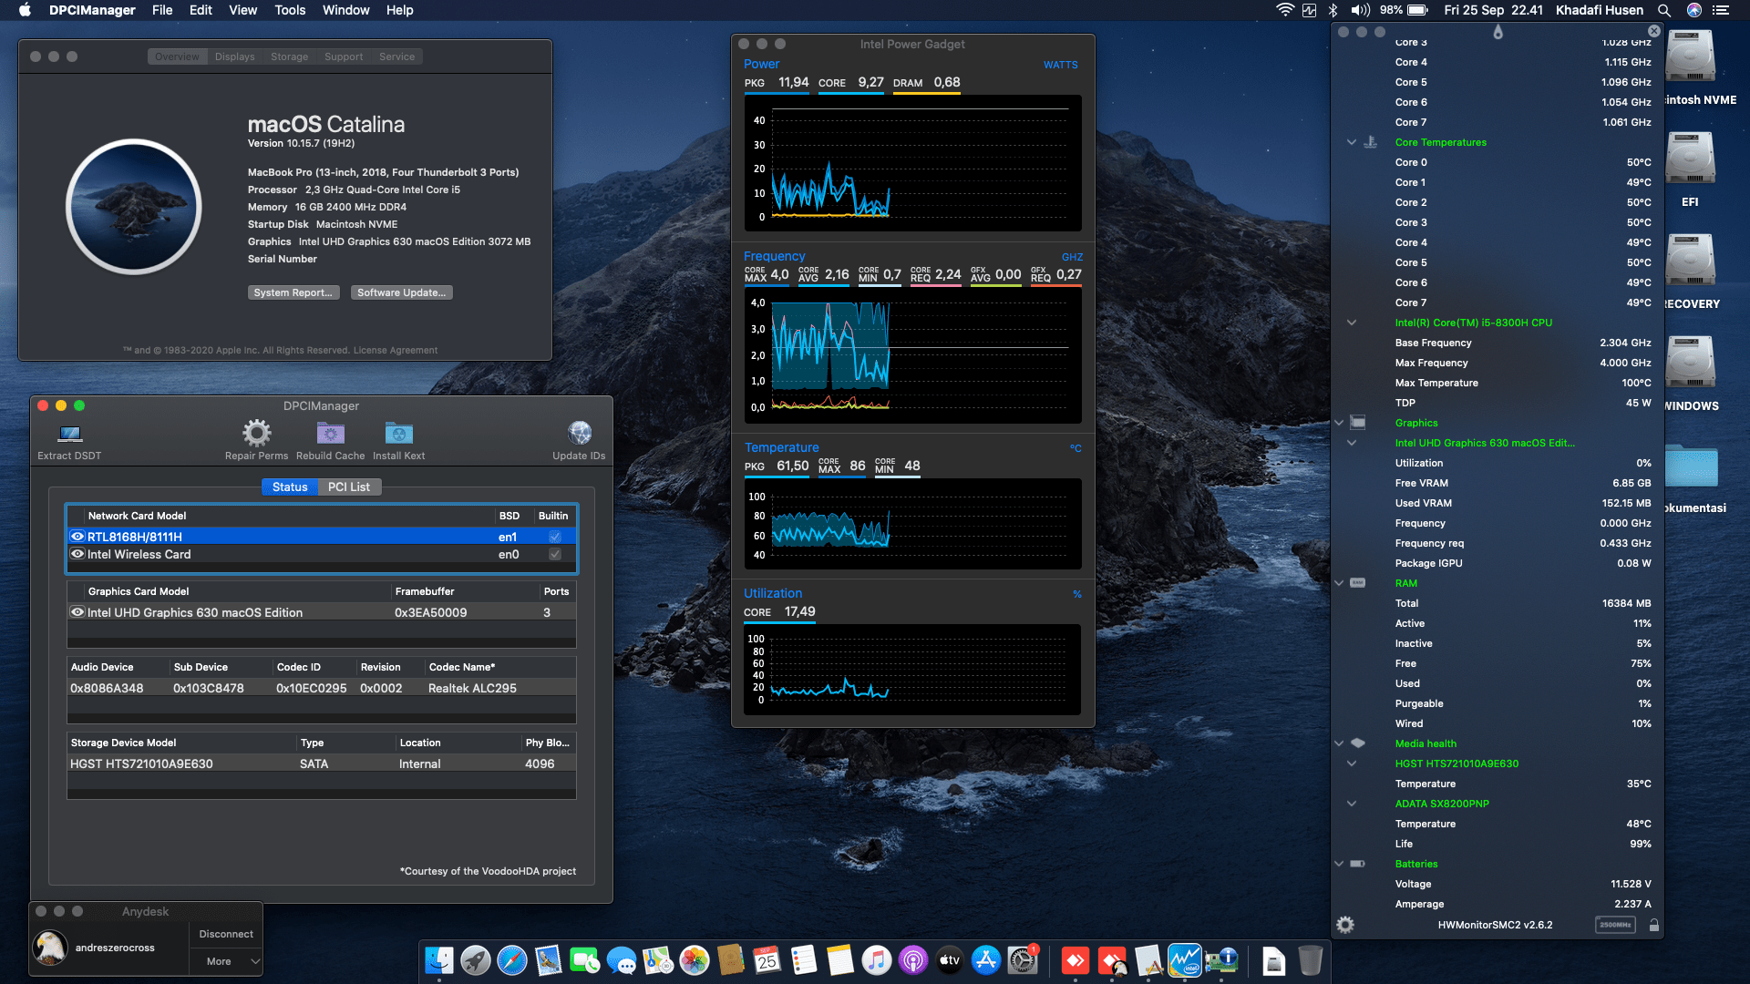Click the andreszerocross user thumbnail

coord(50,948)
